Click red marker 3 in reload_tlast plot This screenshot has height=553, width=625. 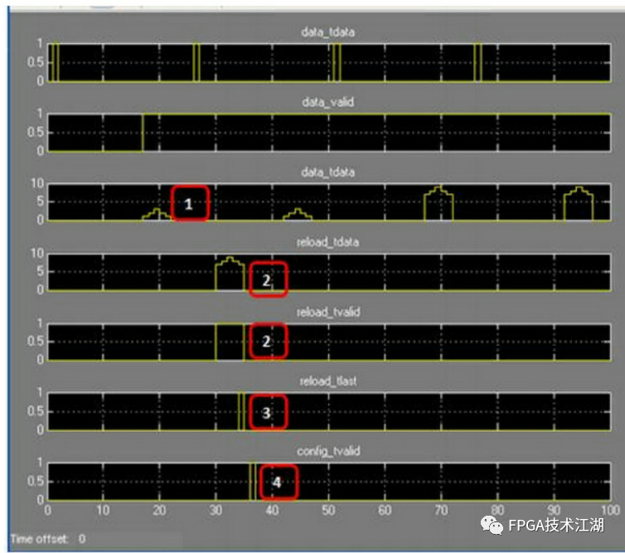click(x=266, y=412)
